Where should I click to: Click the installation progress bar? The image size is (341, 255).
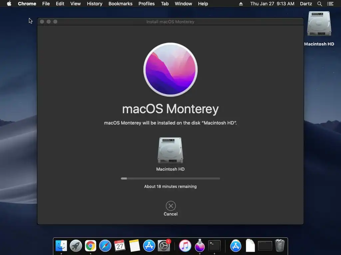170,178
